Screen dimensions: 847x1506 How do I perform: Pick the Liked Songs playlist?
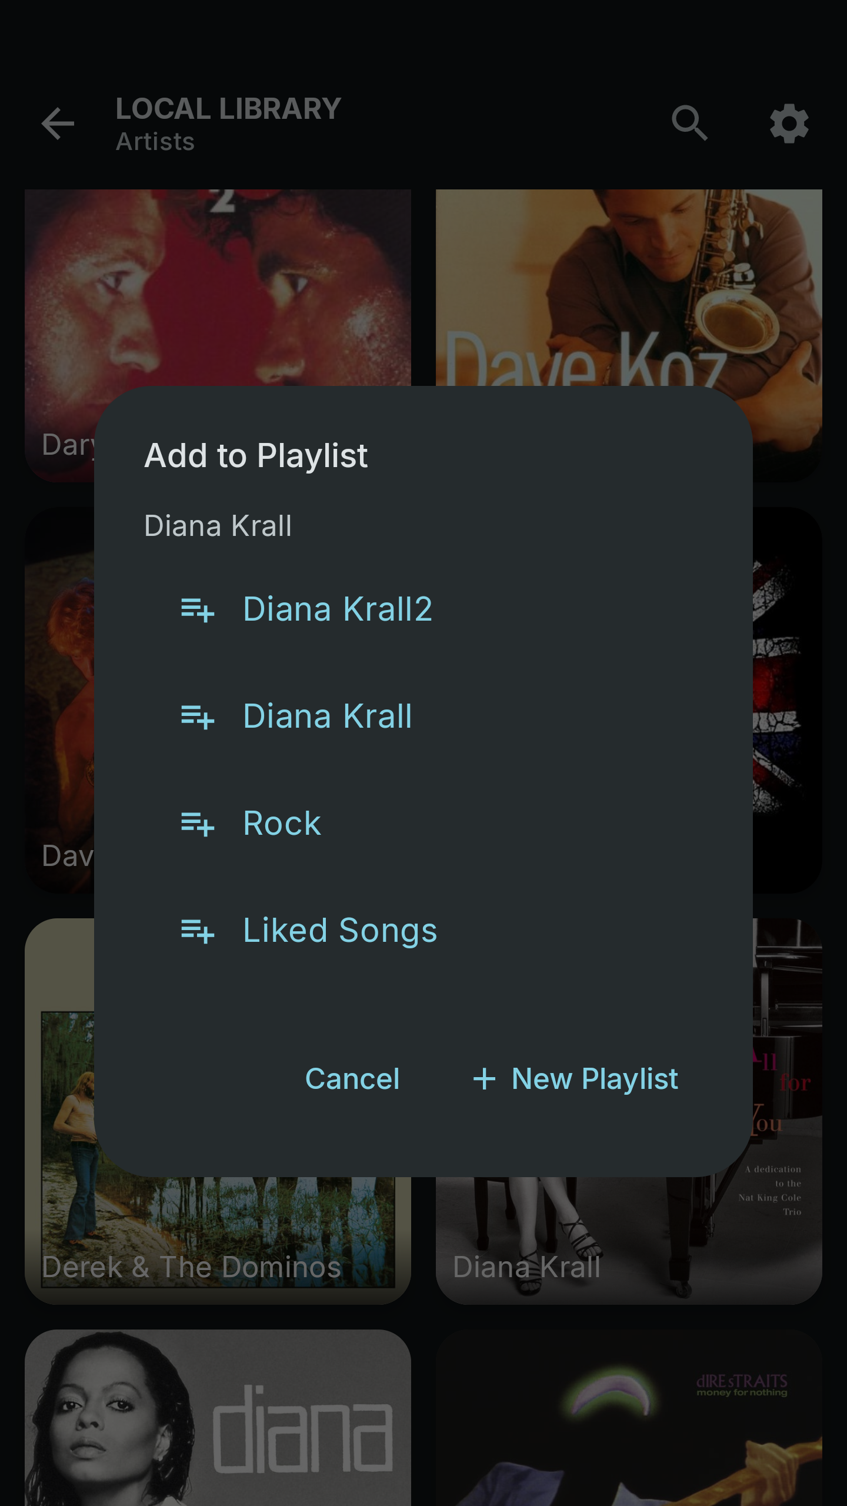click(340, 931)
